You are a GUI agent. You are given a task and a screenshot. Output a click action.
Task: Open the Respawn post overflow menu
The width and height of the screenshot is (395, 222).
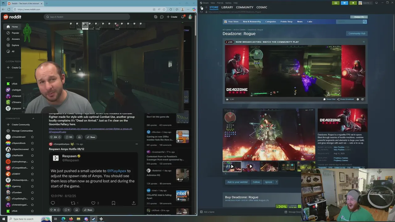click(136, 144)
